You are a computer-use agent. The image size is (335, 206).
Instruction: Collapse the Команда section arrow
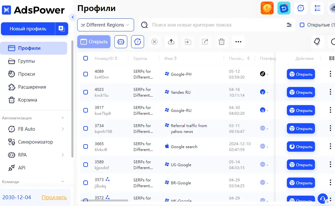pos(63,182)
